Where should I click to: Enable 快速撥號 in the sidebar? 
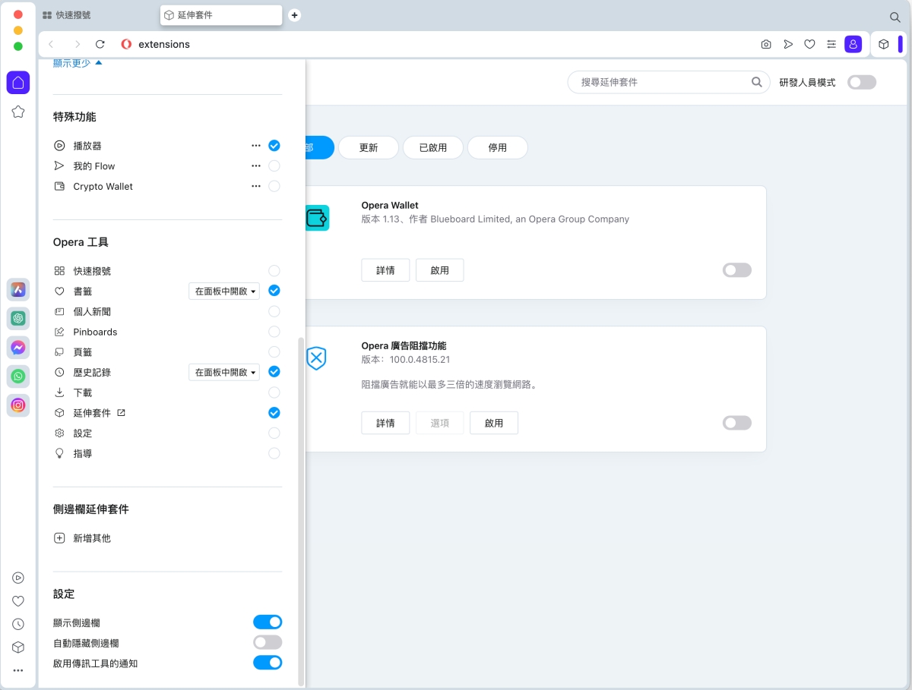[274, 271]
